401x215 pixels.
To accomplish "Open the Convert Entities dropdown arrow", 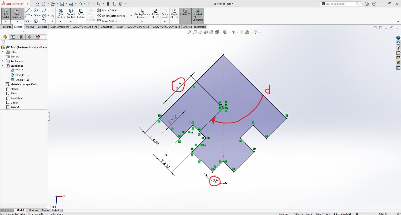I will pos(71,22).
